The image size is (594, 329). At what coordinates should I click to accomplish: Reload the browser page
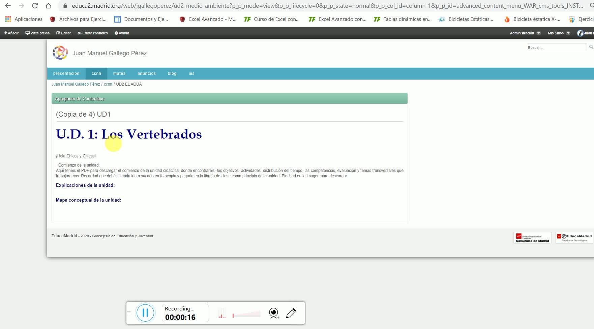[35, 6]
